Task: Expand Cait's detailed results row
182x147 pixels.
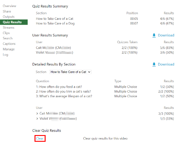Action: pos(37,113)
